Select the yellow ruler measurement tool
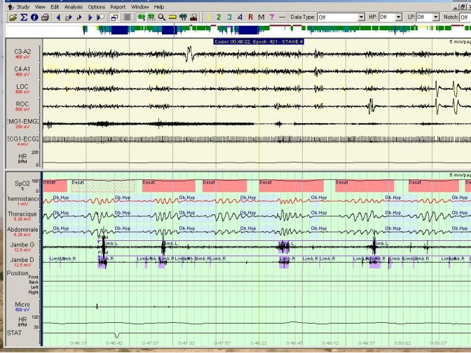Viewport: 471px width, 353px height. point(172,18)
